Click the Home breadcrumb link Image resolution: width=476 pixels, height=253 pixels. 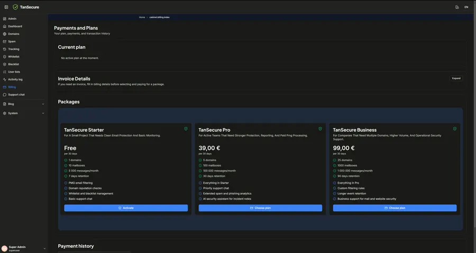coord(142,17)
